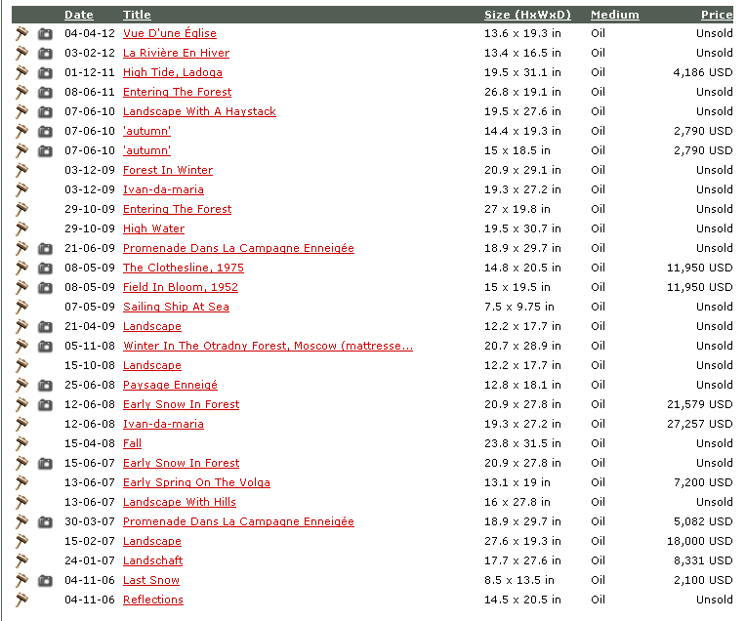Screen dimensions: 745x621
Task: Open the High Water title link
Action: 153,228
